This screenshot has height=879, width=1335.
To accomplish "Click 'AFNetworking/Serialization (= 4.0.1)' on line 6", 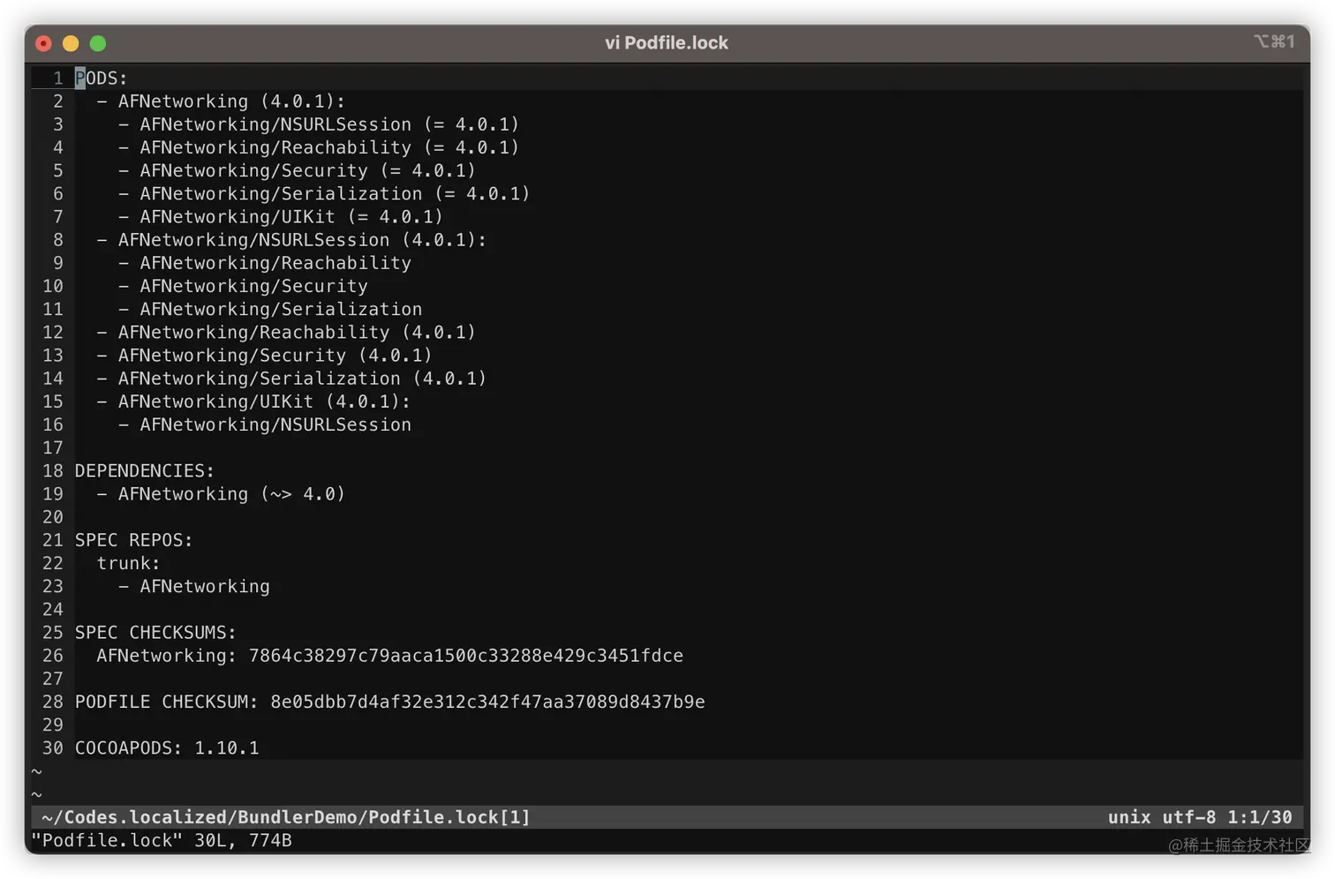I will pyautogui.click(x=335, y=193).
